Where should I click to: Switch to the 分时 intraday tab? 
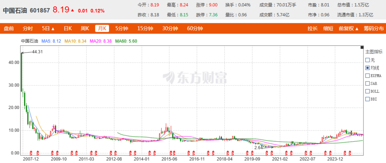[x=28, y=29]
